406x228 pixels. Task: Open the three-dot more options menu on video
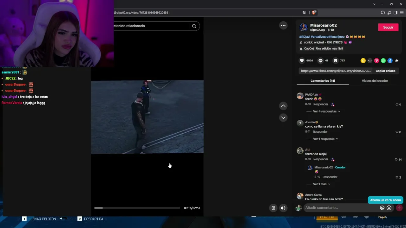point(283,25)
